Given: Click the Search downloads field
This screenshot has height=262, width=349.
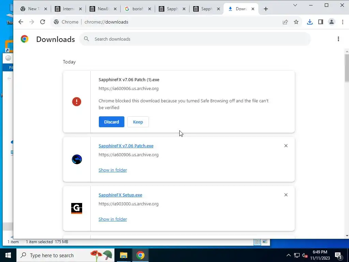Looking at the screenshot, I should point(195,39).
